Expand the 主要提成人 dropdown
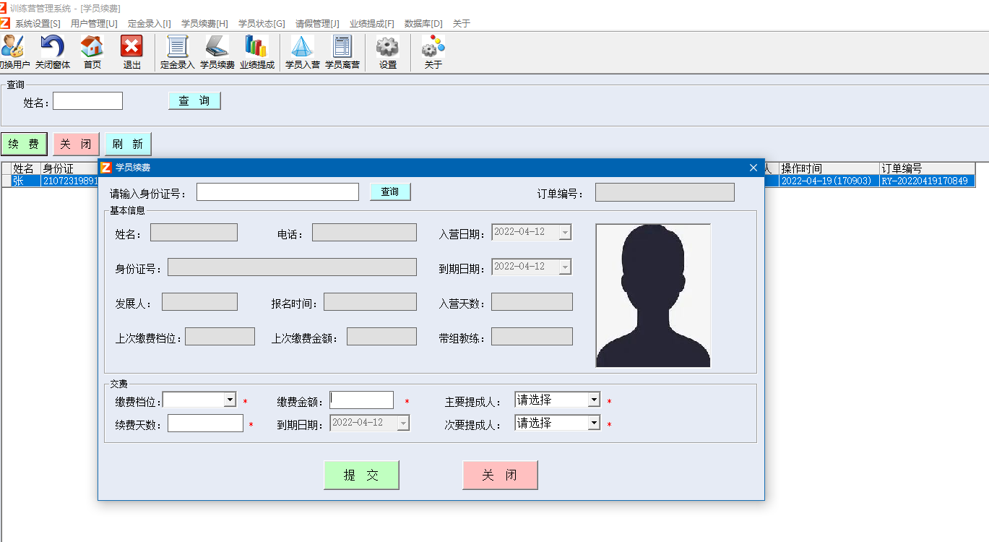Image resolution: width=989 pixels, height=542 pixels. pyautogui.click(x=593, y=400)
